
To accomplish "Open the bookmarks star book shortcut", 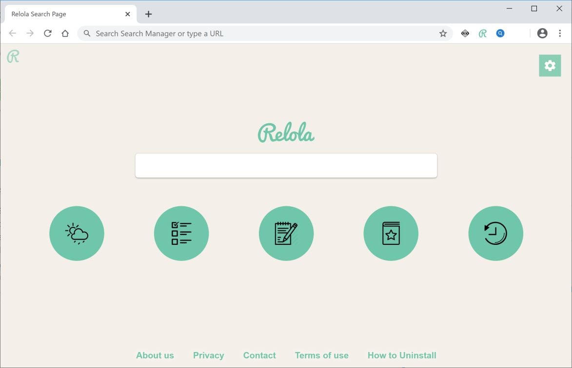I will [x=391, y=233].
